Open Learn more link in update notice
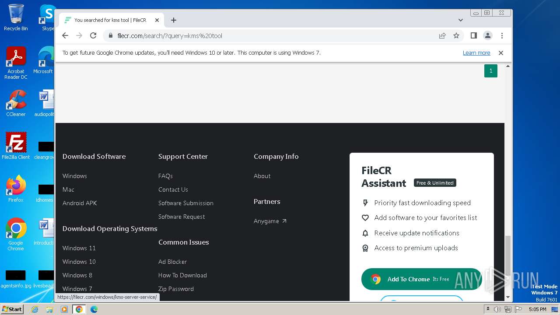 [x=476, y=53]
